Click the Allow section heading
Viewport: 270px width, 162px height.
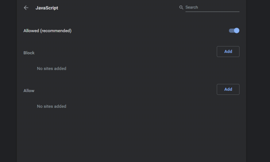point(29,90)
